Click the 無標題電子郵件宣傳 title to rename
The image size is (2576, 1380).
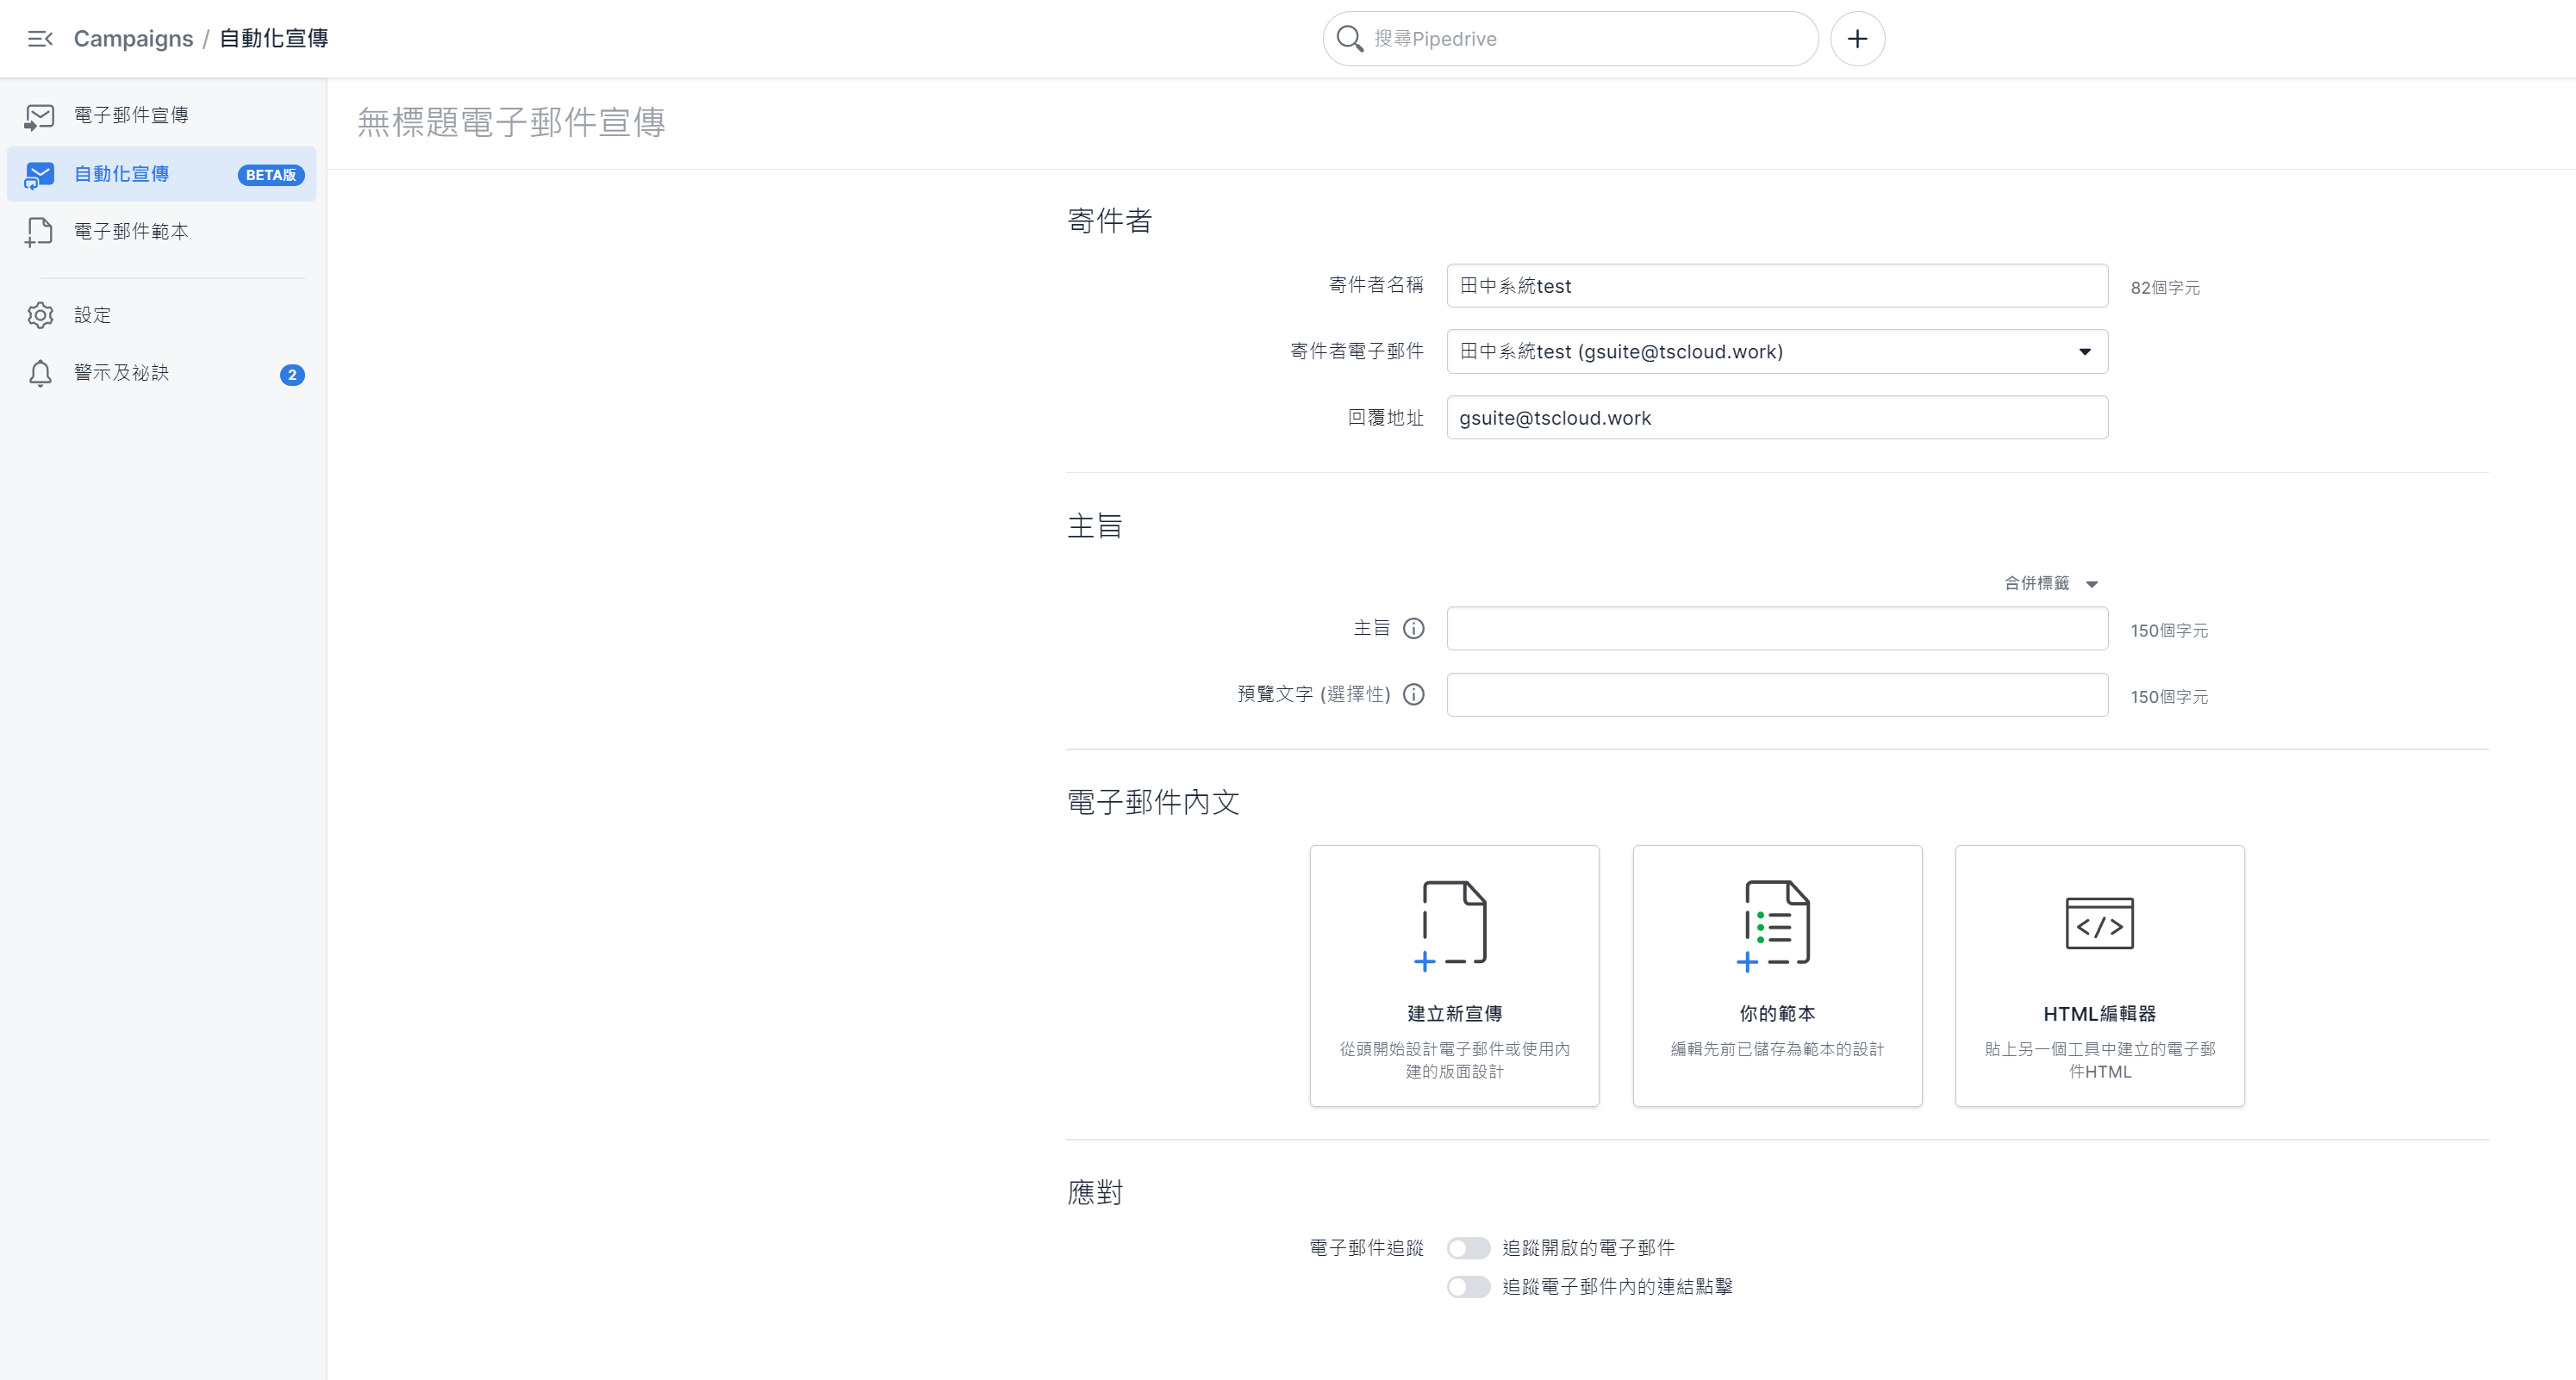click(511, 122)
